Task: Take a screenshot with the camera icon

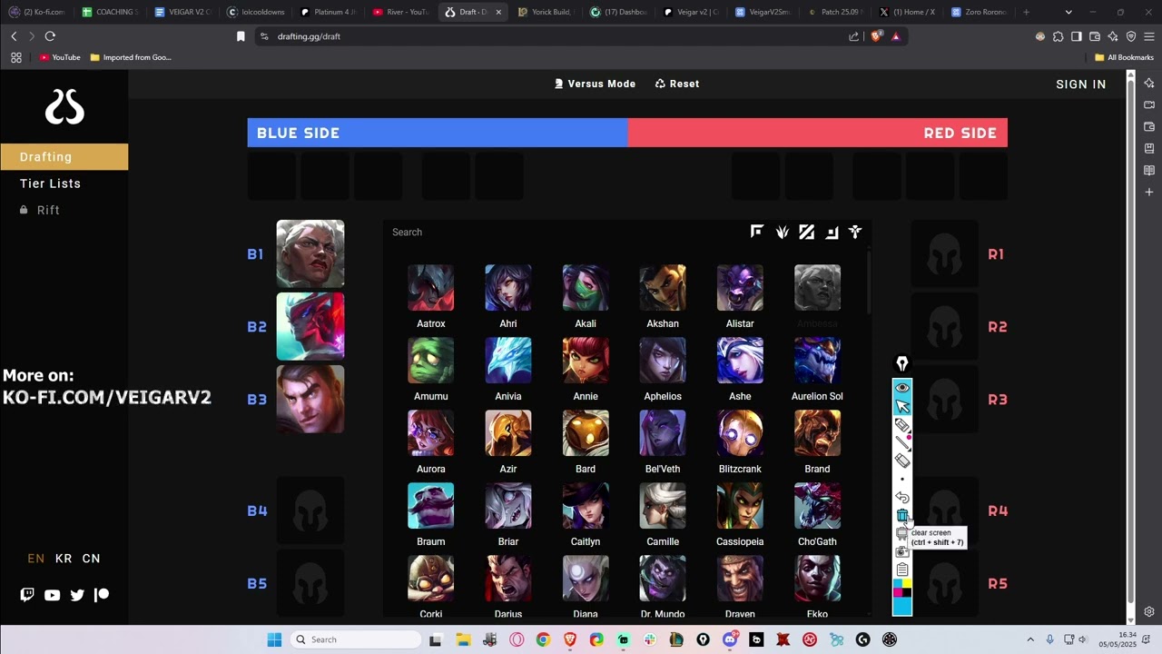Action: click(x=902, y=551)
